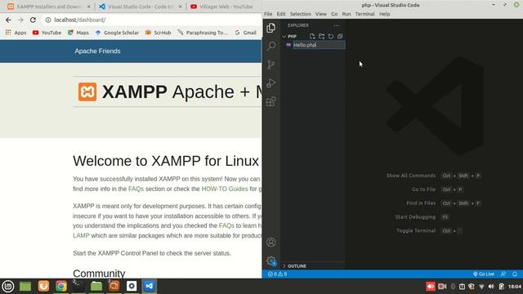The image size is (523, 294).
Task: Follow the HOW-TO Guides link
Action: 225,189
